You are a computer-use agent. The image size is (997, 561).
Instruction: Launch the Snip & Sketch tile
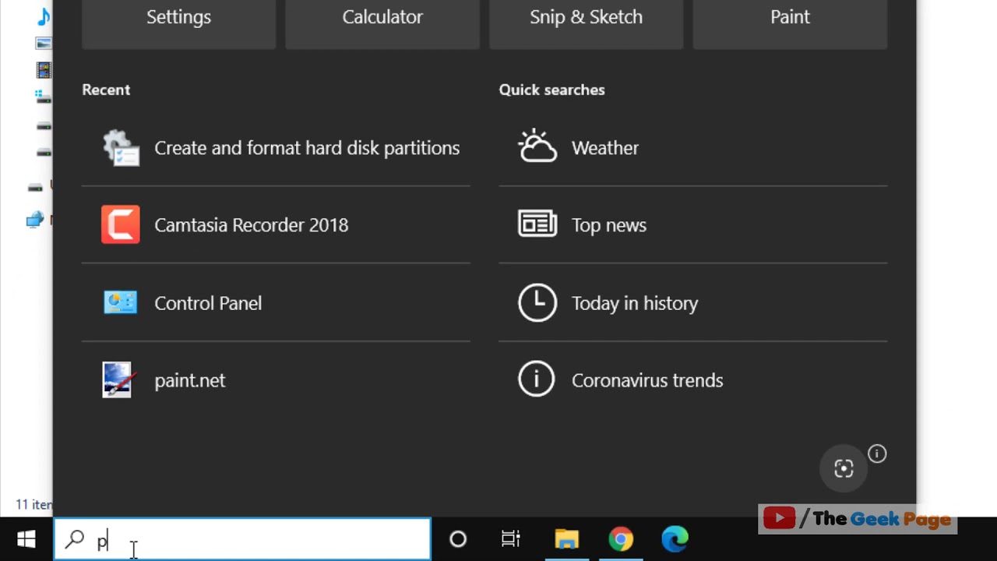coord(587,24)
